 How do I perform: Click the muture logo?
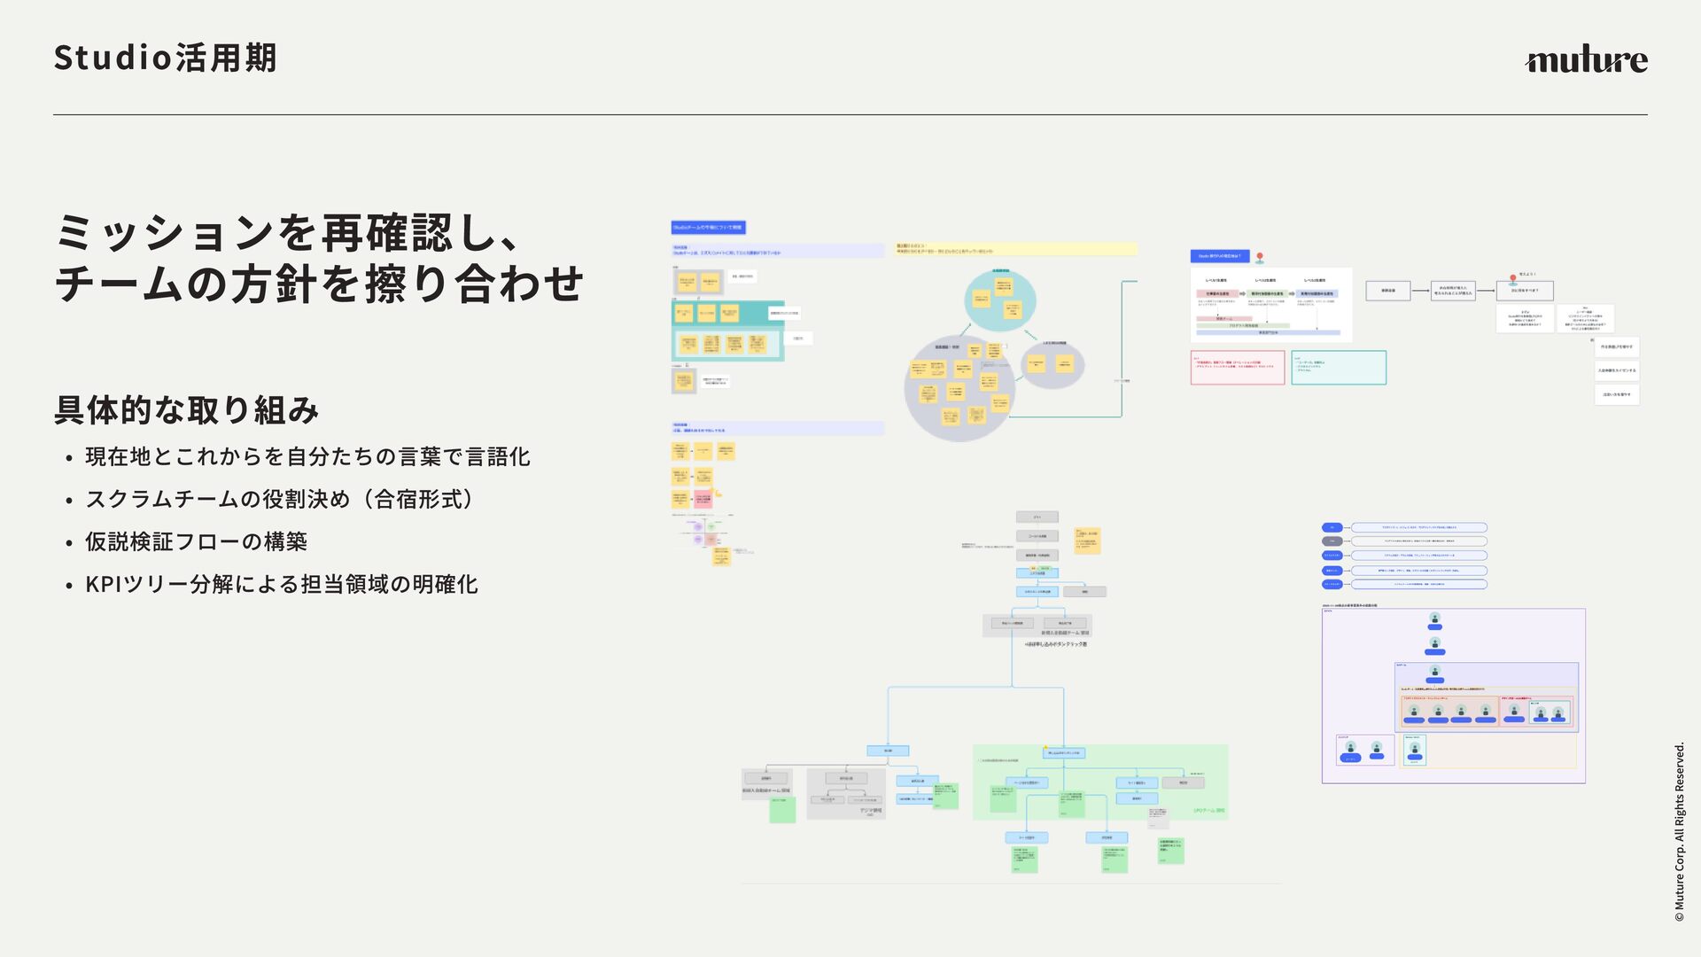click(1586, 59)
